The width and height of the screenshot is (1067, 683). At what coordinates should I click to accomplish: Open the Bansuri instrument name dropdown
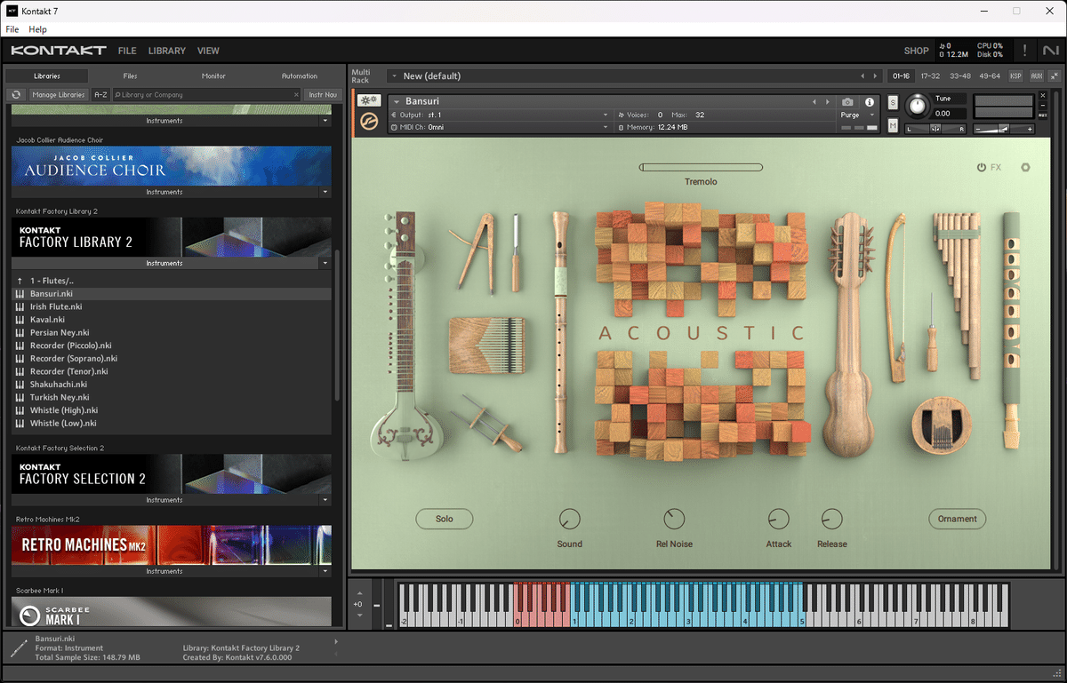(x=397, y=102)
